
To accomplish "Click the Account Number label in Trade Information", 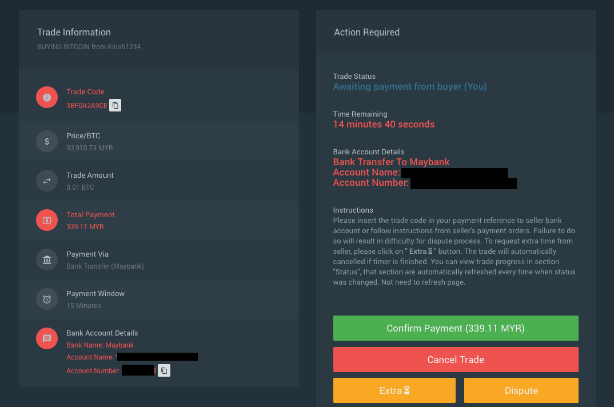I will point(93,371).
